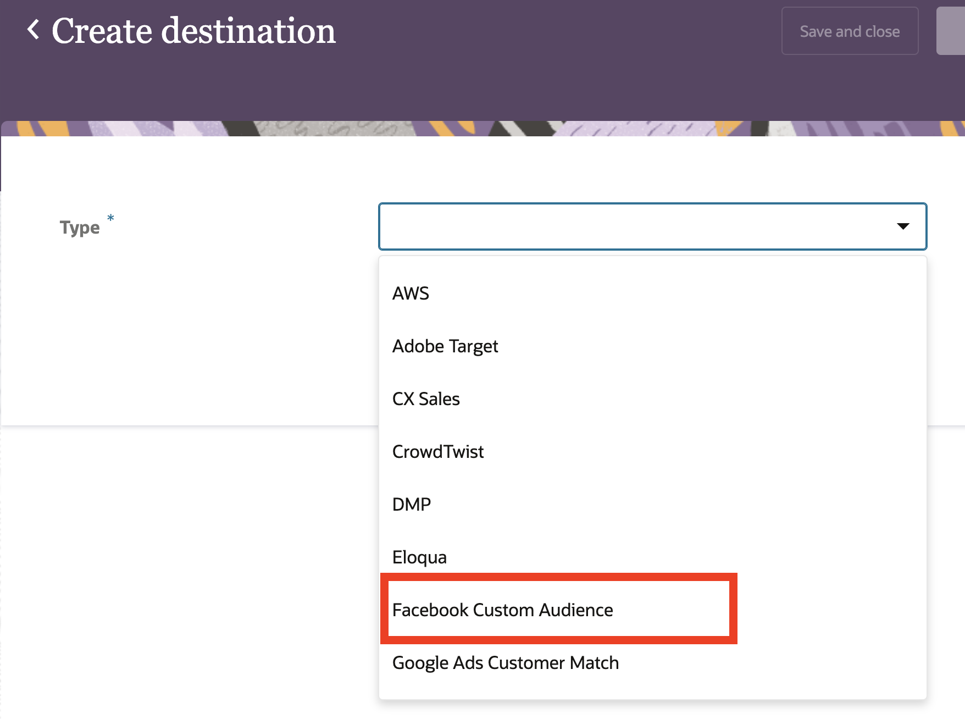Image resolution: width=965 pixels, height=719 pixels.
Task: Open the Type dropdown arrow
Action: (x=903, y=226)
